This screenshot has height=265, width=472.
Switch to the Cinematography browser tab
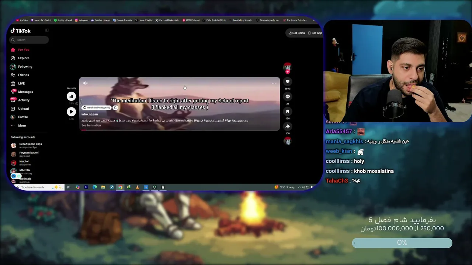coord(267,20)
